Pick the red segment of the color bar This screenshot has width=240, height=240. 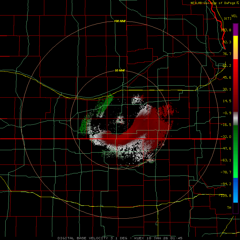tap(235, 85)
